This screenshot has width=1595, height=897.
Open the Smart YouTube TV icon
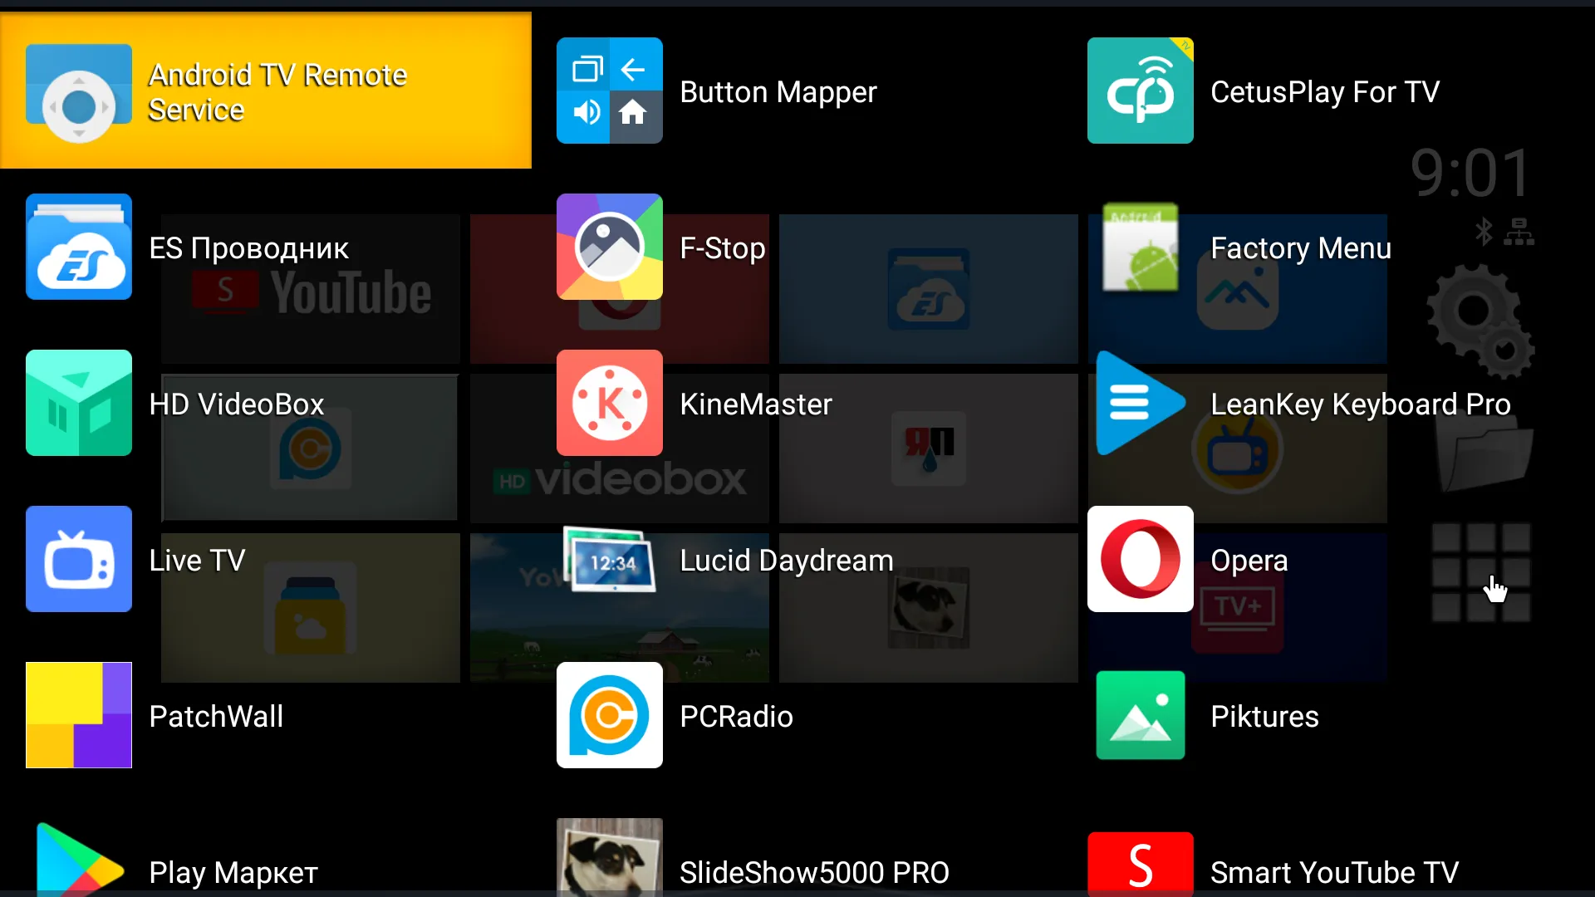[1141, 865]
